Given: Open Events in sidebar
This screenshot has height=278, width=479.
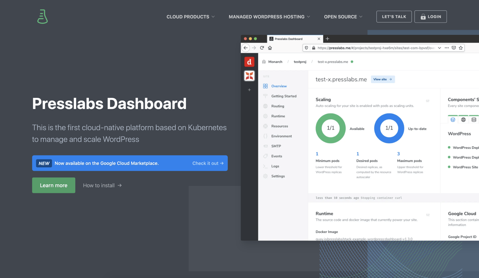Looking at the screenshot, I should click(276, 156).
